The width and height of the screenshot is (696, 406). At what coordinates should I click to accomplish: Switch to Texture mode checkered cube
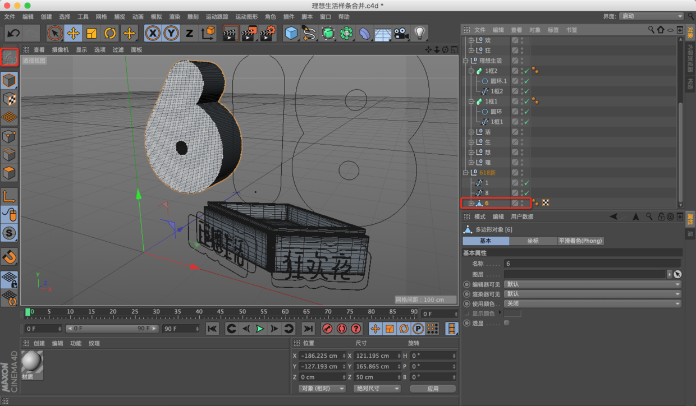pyautogui.click(x=10, y=99)
